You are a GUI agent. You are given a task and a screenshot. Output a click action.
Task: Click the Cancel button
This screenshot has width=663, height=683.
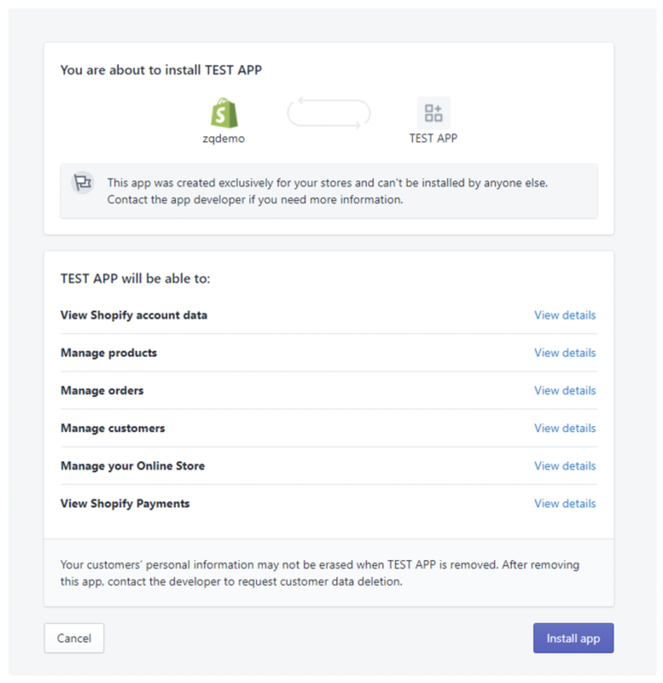(74, 638)
